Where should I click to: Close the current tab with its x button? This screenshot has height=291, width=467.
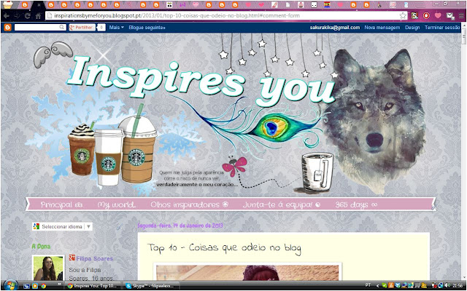click(39, 5)
